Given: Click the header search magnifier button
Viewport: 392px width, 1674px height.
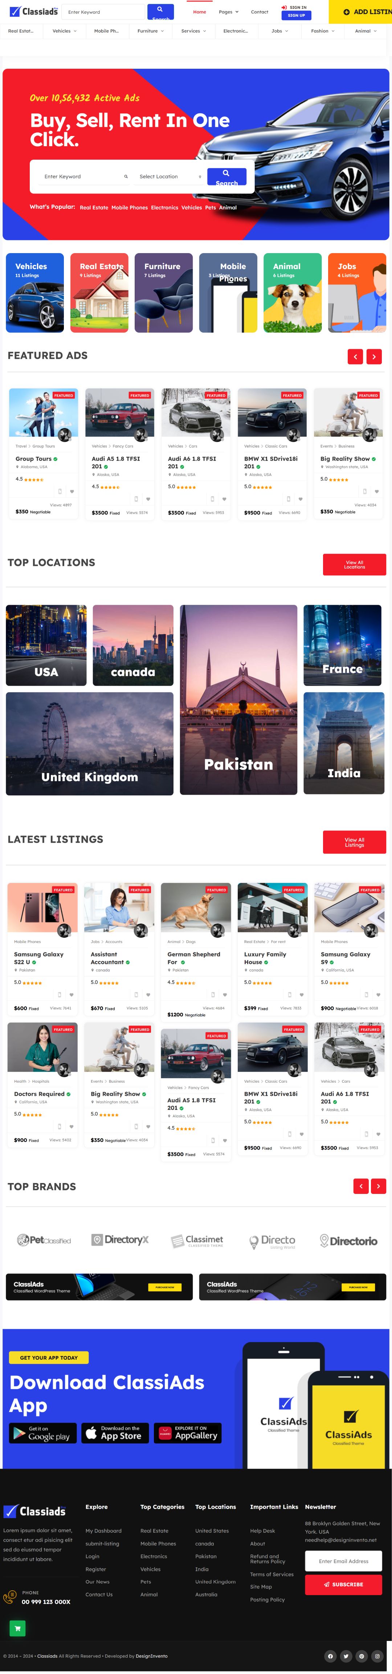Looking at the screenshot, I should 160,11.
